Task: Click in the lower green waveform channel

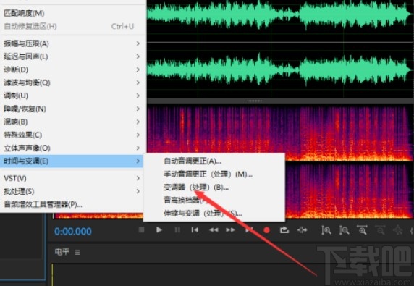Action: pyautogui.click(x=280, y=70)
